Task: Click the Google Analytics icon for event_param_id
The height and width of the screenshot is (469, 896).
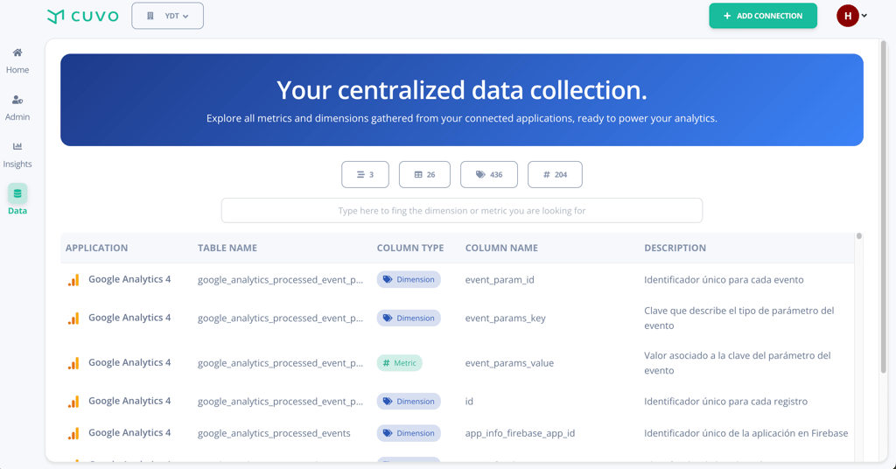Action: click(x=73, y=280)
